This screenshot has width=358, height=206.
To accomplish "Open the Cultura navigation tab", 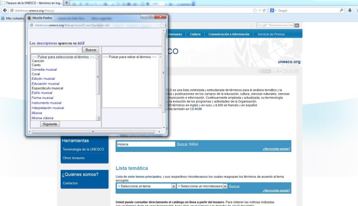I will 195,34.
